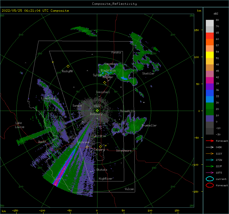Click the Didsbury city label

96,114
